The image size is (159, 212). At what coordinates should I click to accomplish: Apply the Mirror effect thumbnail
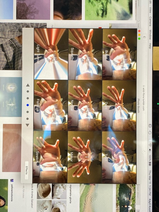(85, 157)
